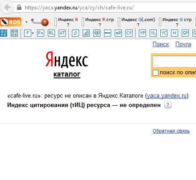Open the Обратная связь link

pos(171,131)
